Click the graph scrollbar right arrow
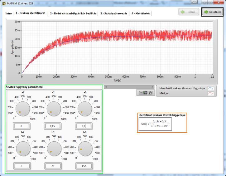This screenshot has width=226, height=176. pos(152,87)
